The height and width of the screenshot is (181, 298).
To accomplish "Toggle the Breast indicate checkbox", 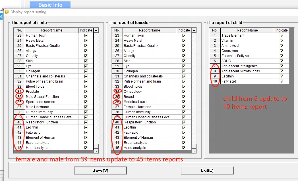I will (184, 96).
